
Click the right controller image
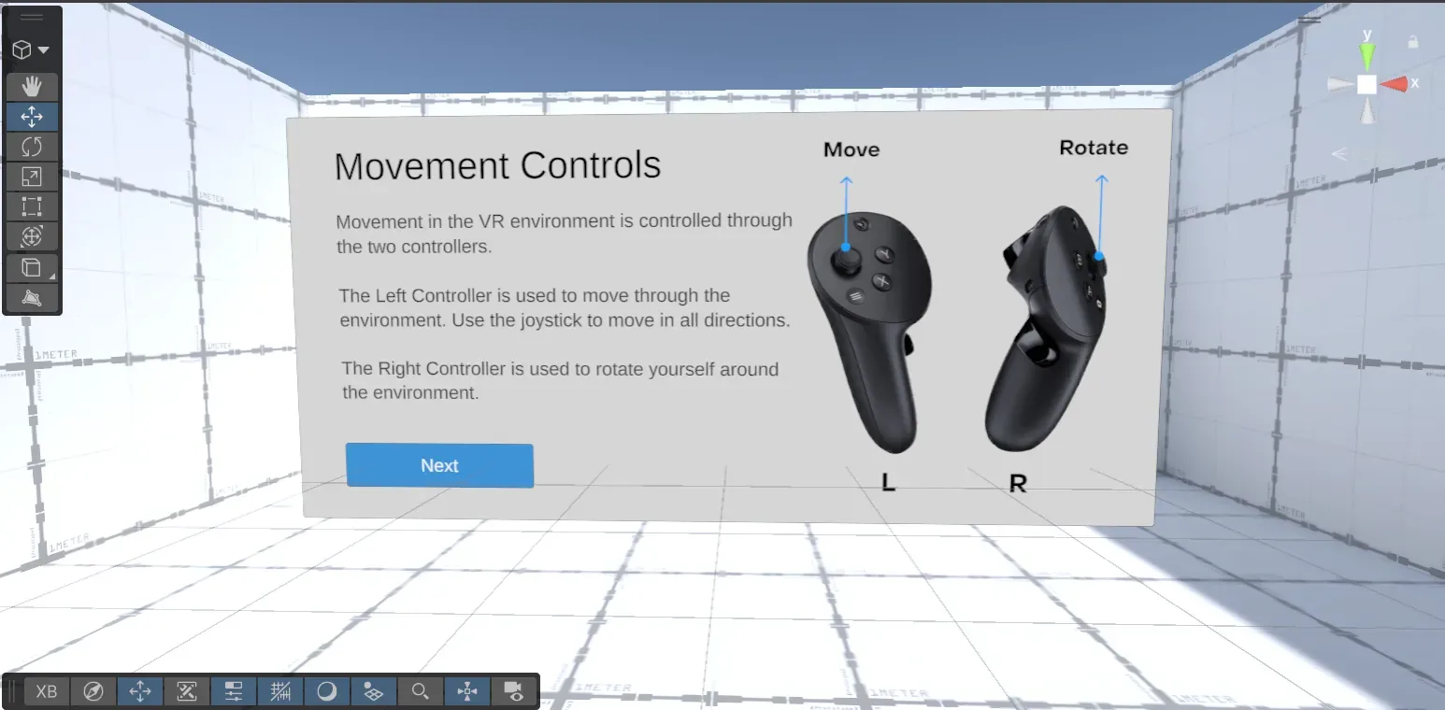click(x=1046, y=327)
